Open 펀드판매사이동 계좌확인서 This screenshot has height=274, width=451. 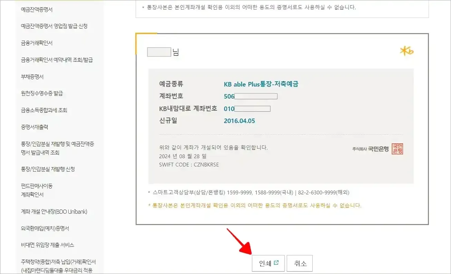coord(37,190)
